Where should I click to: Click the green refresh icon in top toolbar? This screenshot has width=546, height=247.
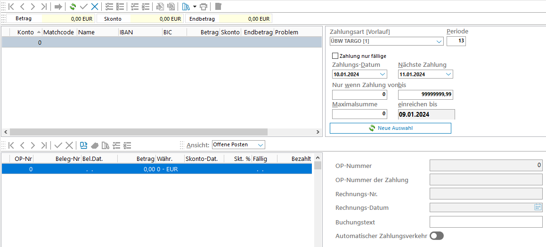pyautogui.click(x=73, y=7)
